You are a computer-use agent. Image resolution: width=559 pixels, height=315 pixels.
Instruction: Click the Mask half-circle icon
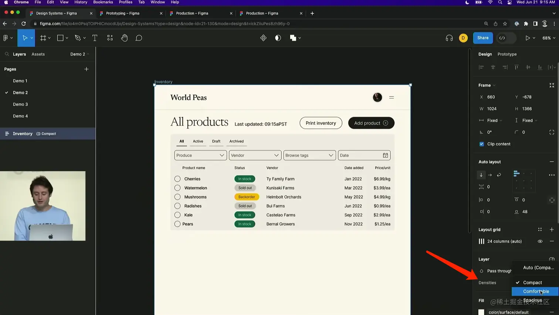(x=278, y=38)
